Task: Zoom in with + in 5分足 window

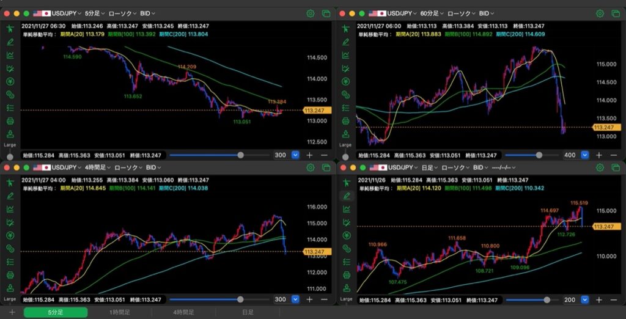Action: click(x=309, y=155)
